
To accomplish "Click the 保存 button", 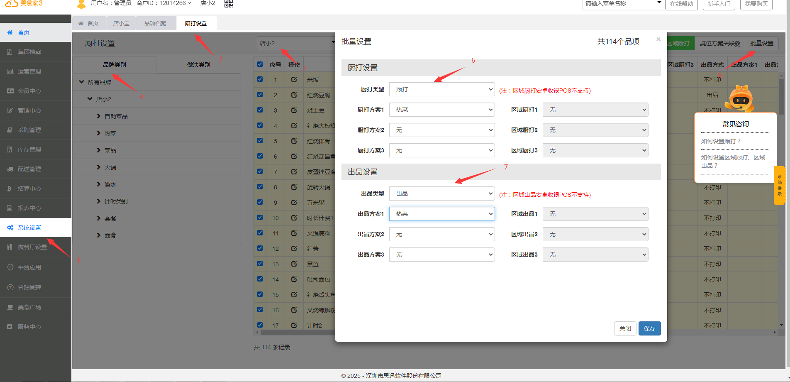I will (x=649, y=328).
